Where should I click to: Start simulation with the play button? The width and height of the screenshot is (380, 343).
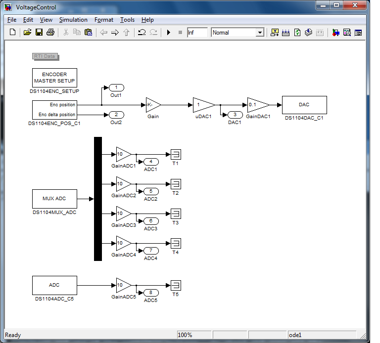pos(169,32)
